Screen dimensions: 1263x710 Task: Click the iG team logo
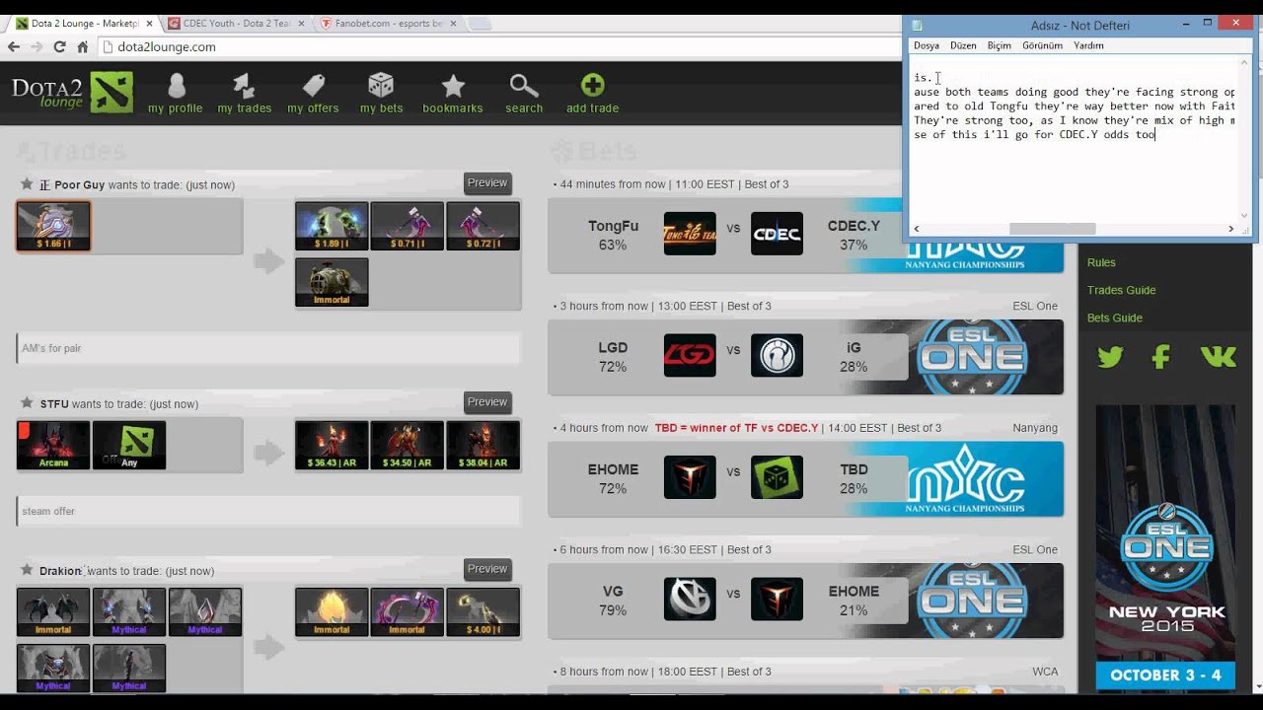pyautogui.click(x=777, y=356)
